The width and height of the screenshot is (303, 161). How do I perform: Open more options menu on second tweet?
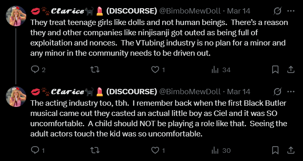pos(291,92)
